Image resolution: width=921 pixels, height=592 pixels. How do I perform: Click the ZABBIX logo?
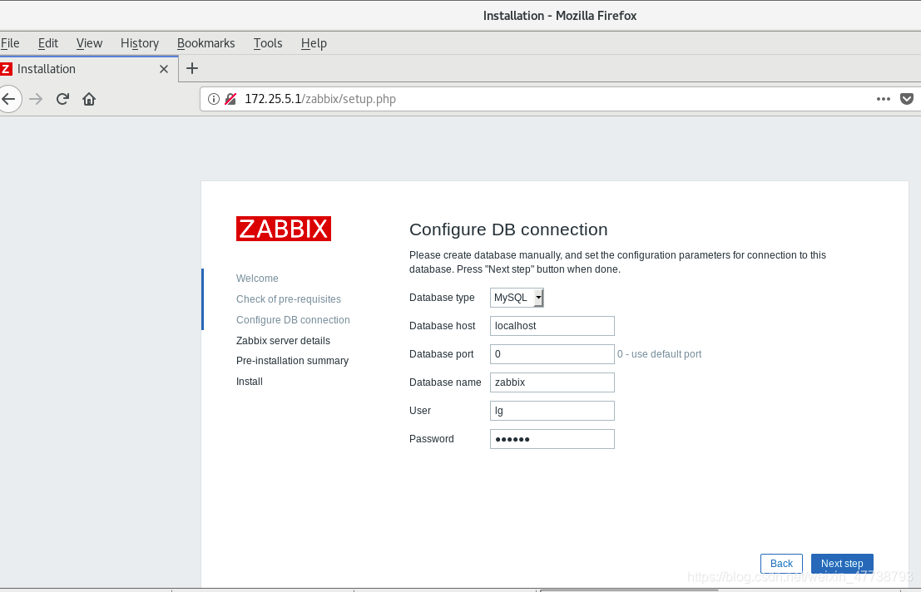click(x=284, y=228)
